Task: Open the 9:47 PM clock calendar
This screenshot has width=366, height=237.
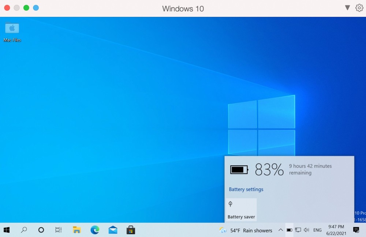Action: pyautogui.click(x=336, y=230)
